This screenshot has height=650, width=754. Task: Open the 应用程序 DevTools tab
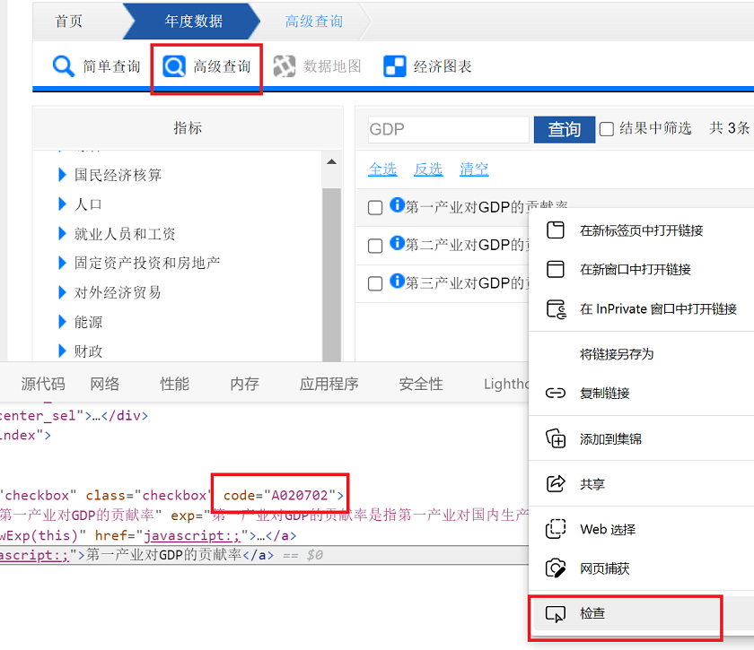329,384
